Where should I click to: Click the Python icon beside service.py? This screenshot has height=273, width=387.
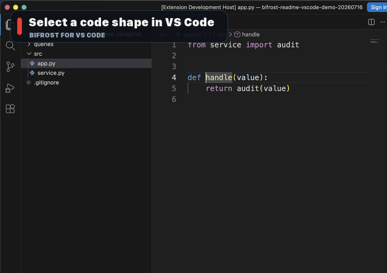point(32,73)
